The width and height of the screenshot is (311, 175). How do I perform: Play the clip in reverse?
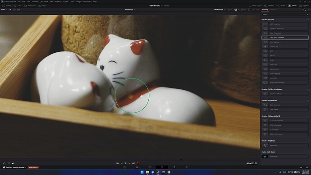pos(122,163)
